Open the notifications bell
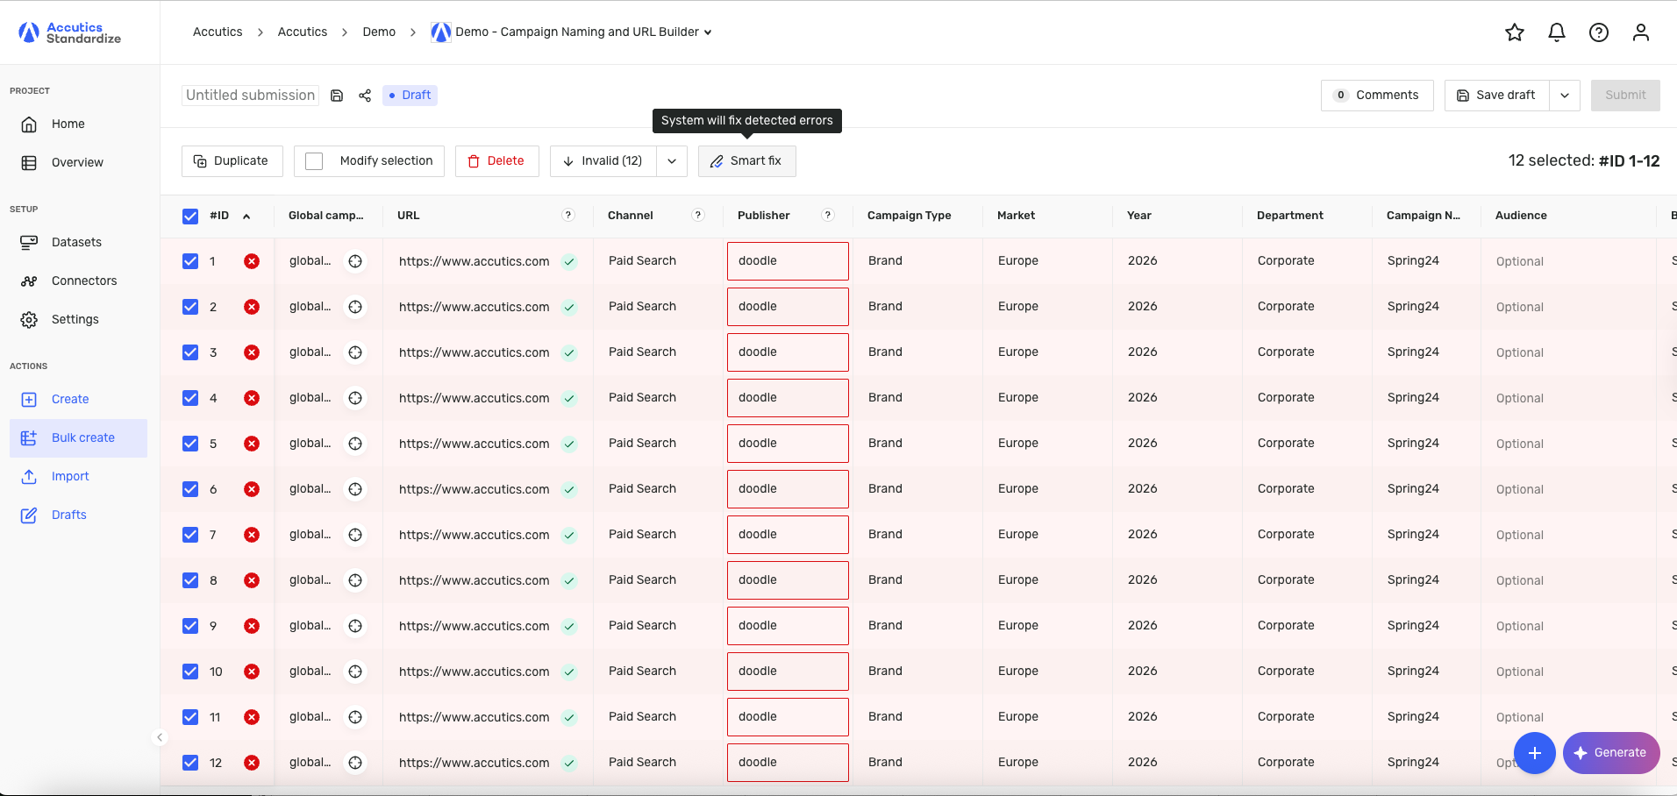This screenshot has height=796, width=1677. tap(1557, 32)
